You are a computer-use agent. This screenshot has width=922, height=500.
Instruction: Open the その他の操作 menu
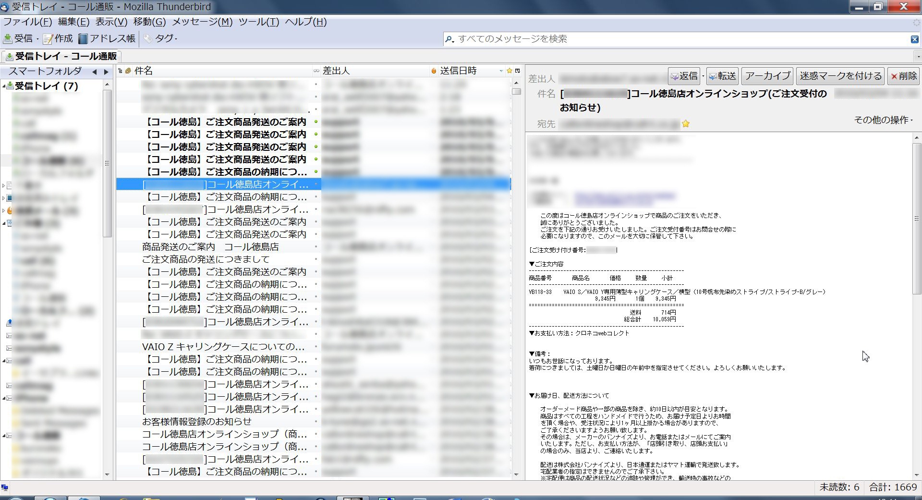click(883, 120)
